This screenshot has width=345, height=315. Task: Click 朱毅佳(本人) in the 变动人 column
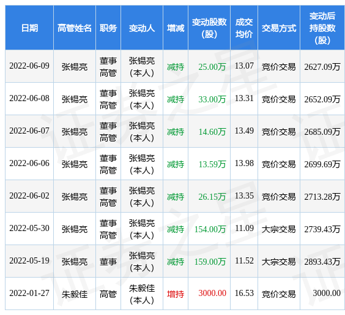[x=142, y=294]
